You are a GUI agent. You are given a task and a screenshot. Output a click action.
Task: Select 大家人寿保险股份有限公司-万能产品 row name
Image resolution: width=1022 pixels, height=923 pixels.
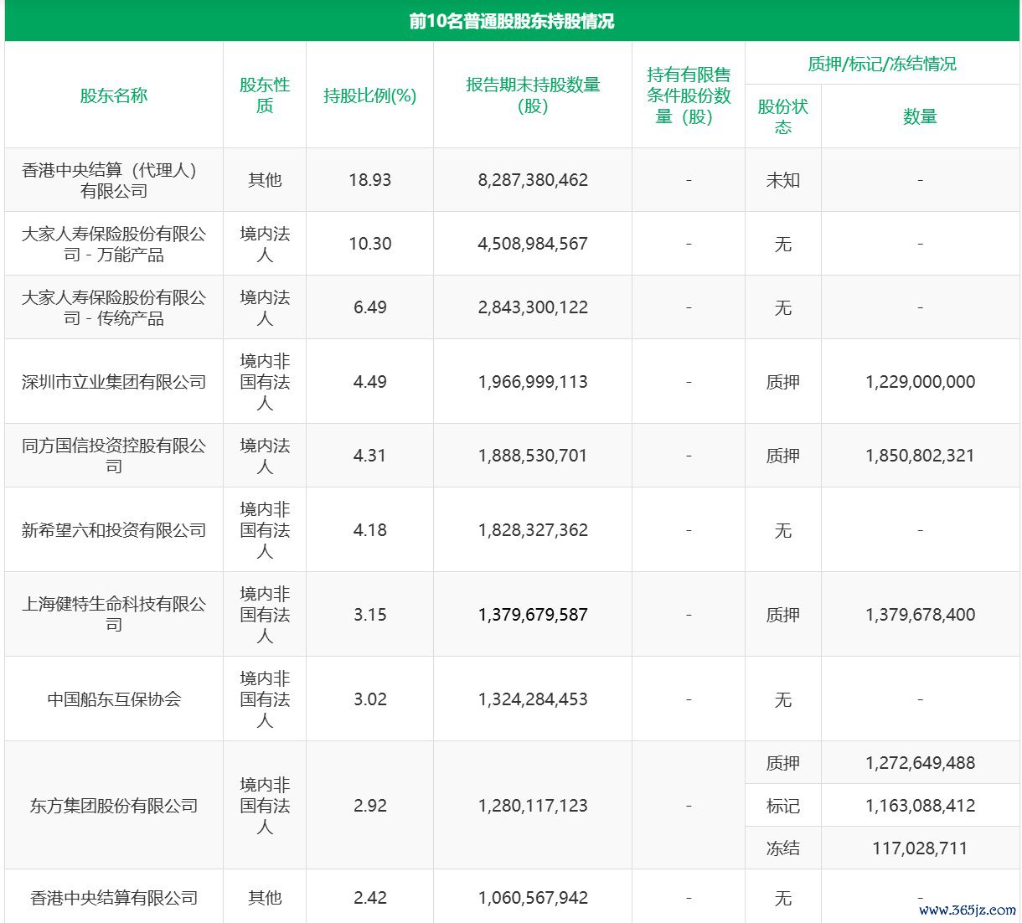point(114,244)
